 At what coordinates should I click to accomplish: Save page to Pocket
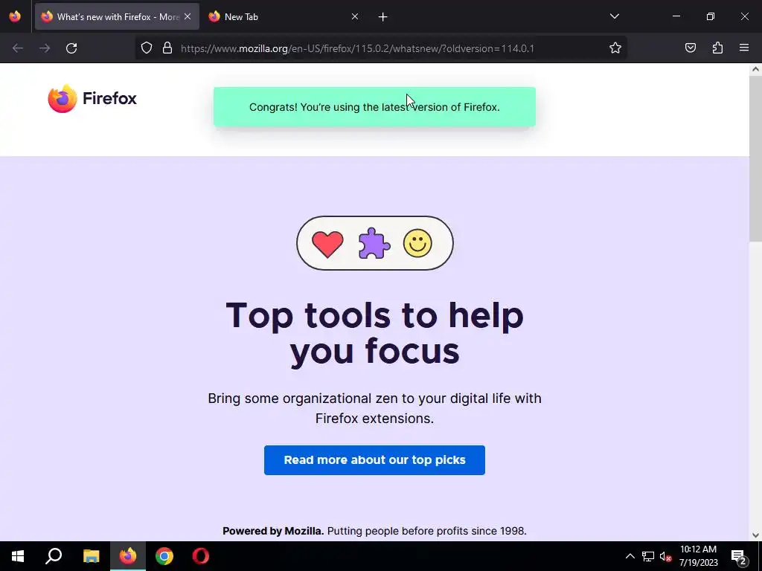coord(690,48)
